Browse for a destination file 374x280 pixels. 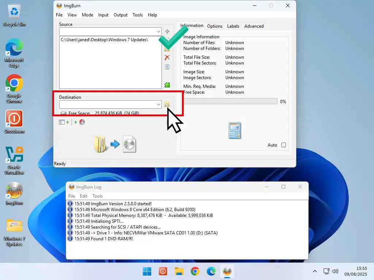coord(167,105)
